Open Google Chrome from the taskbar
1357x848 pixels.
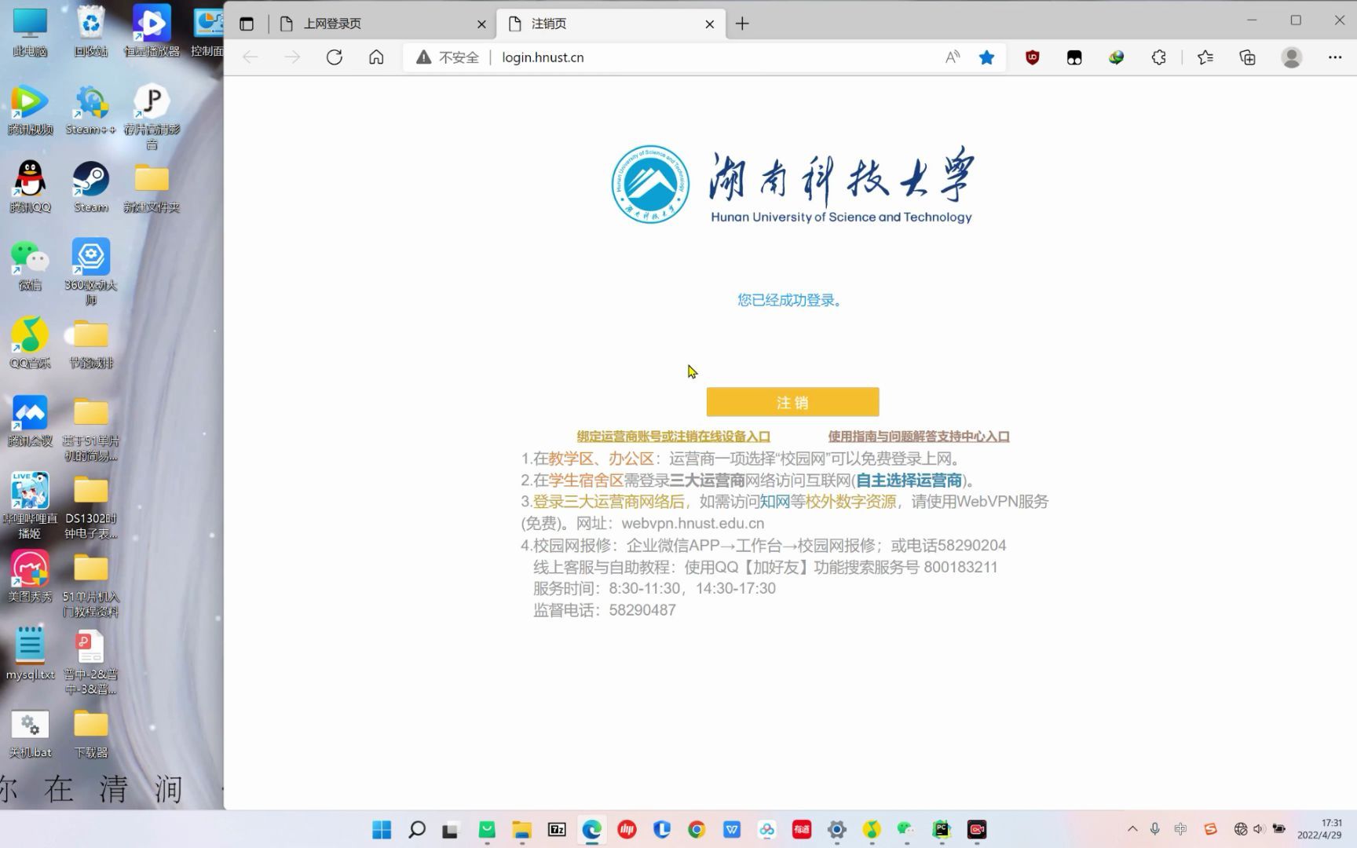(697, 829)
